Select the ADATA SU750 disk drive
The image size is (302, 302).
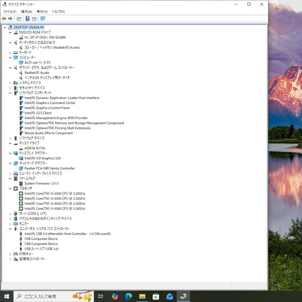[35, 148]
